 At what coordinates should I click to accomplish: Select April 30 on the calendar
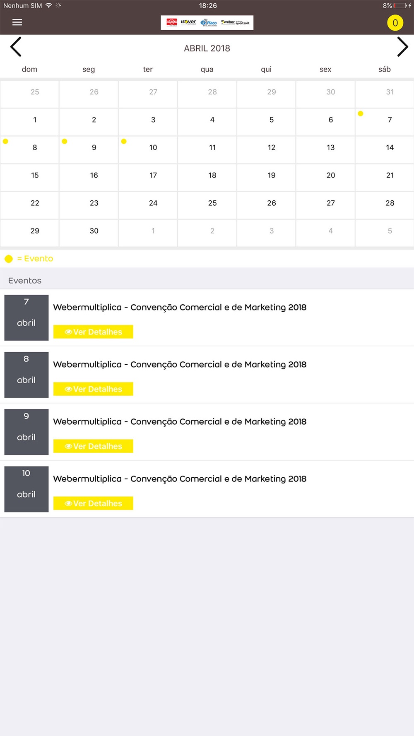point(89,233)
